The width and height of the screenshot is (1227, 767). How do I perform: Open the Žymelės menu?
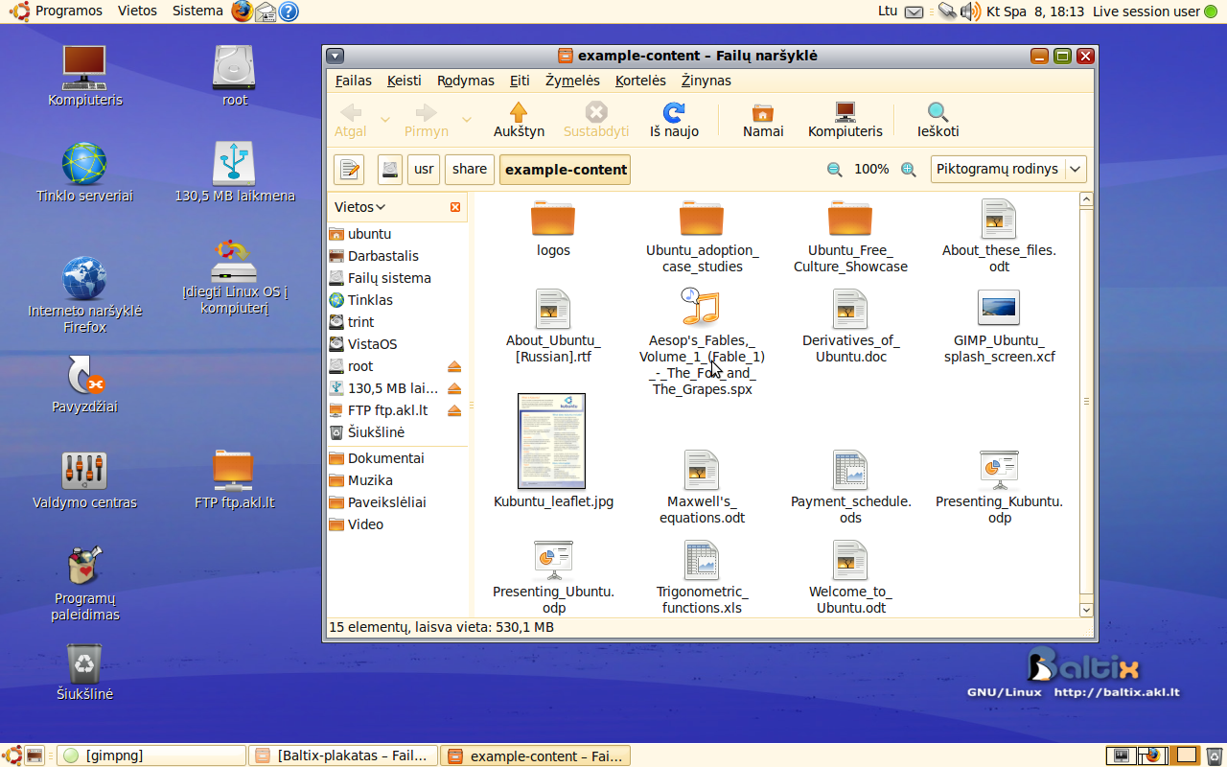(572, 81)
